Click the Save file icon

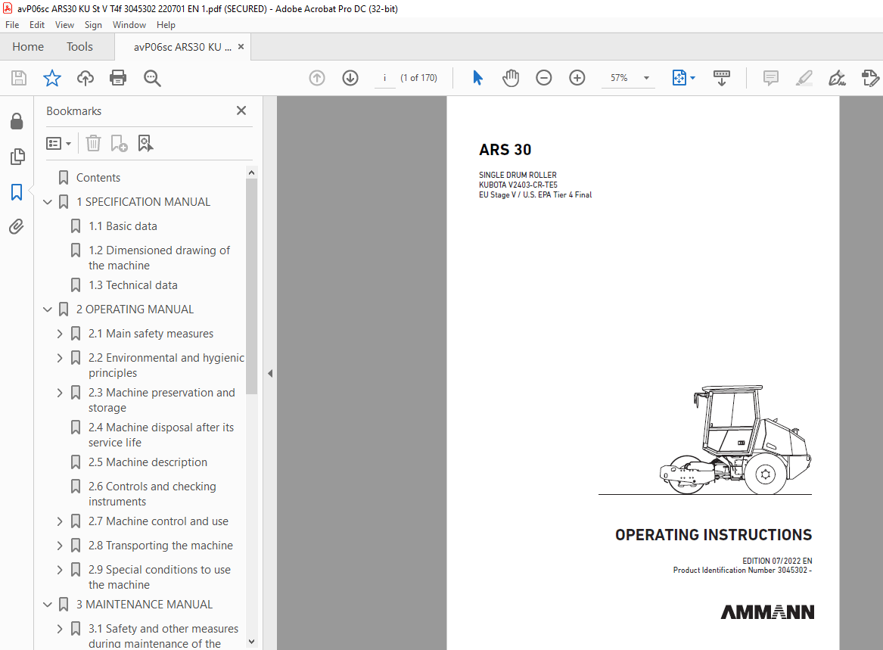(19, 78)
